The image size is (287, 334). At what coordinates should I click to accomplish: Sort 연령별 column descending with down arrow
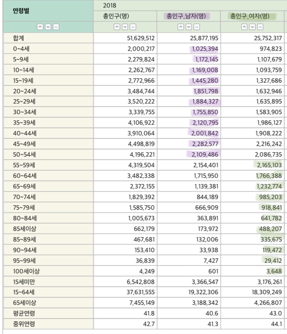(48, 27)
